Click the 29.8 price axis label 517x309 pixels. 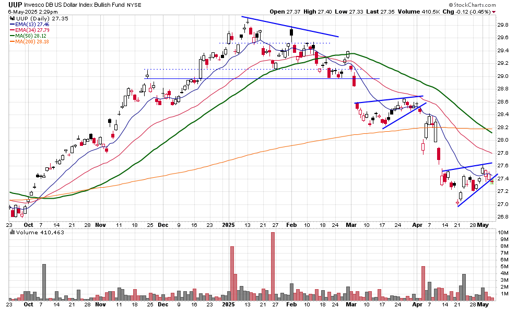[x=502, y=25]
